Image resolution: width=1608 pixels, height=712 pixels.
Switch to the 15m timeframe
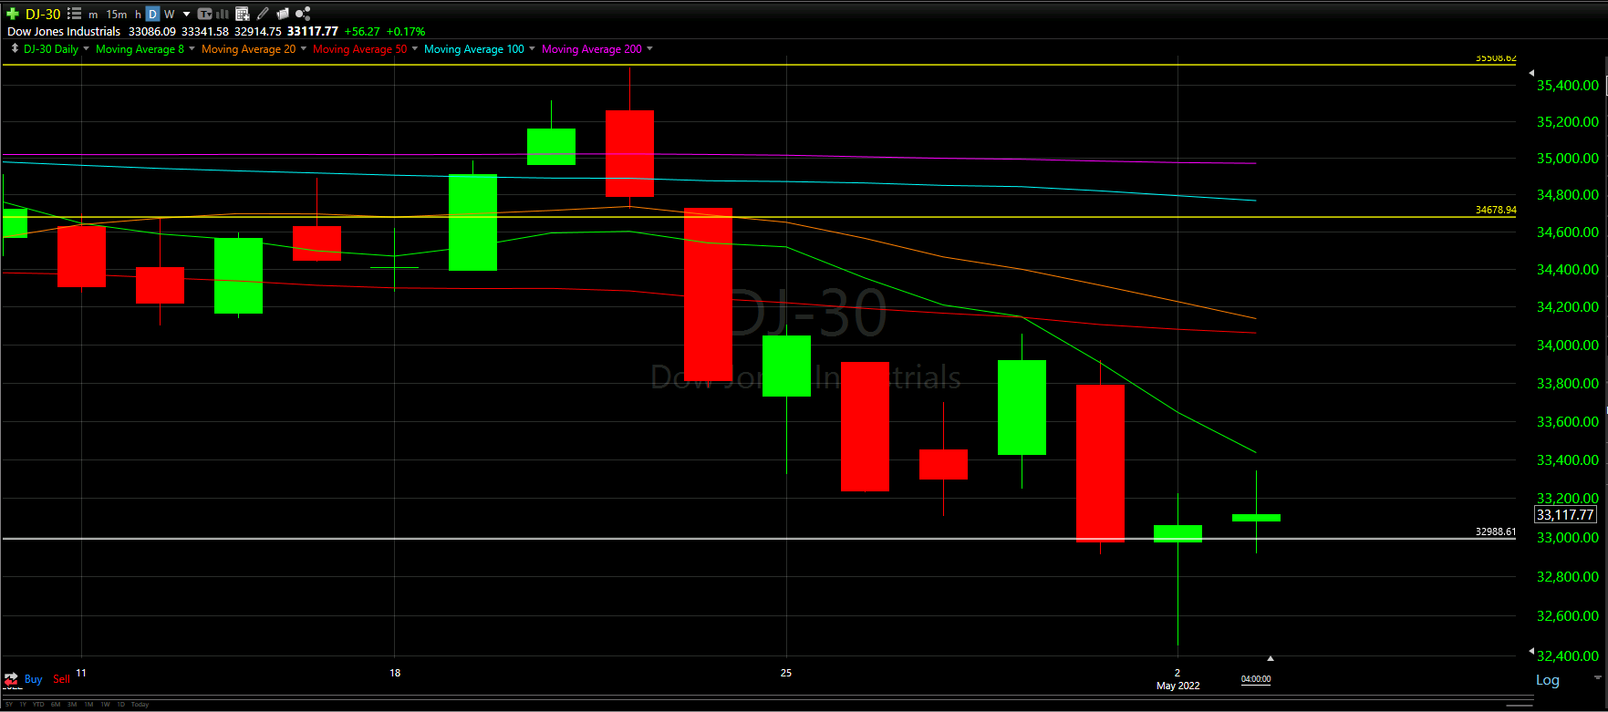coord(117,15)
